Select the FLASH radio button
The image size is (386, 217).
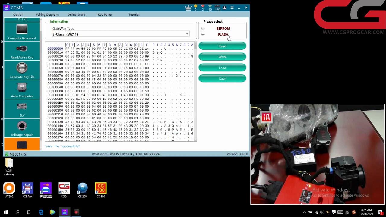203,34
